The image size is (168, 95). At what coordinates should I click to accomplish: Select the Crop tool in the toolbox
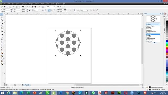pos(2,20)
